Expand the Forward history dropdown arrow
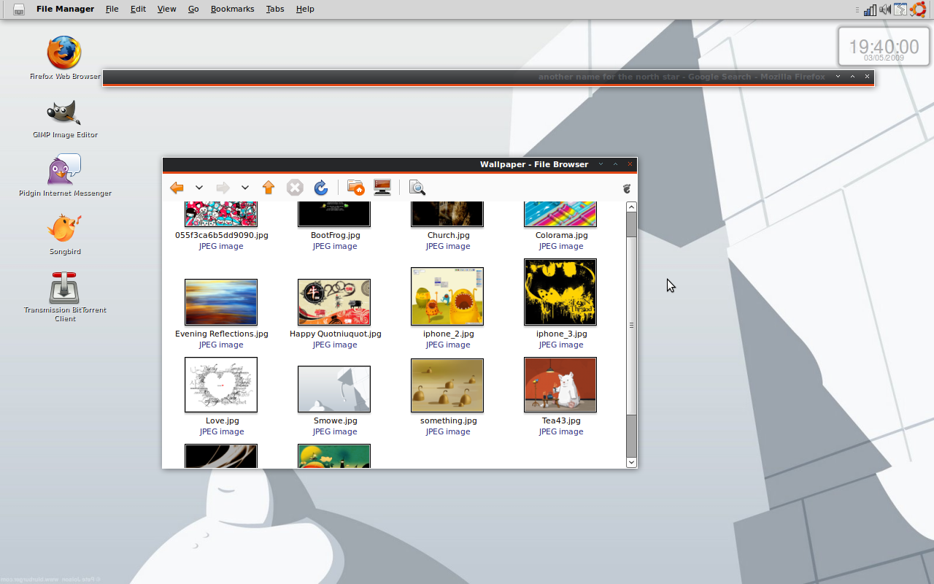Viewport: 934px width, 584px height. (x=245, y=188)
